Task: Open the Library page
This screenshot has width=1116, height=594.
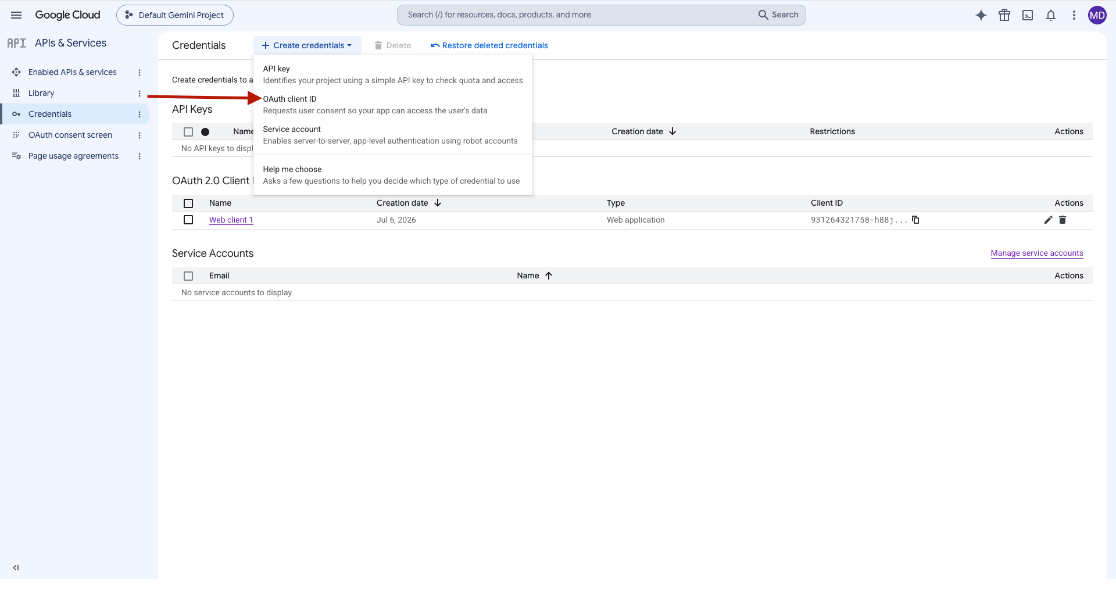Action: [41, 93]
